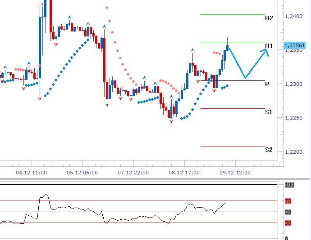Click the green R2 horizontal line

click(x=232, y=14)
